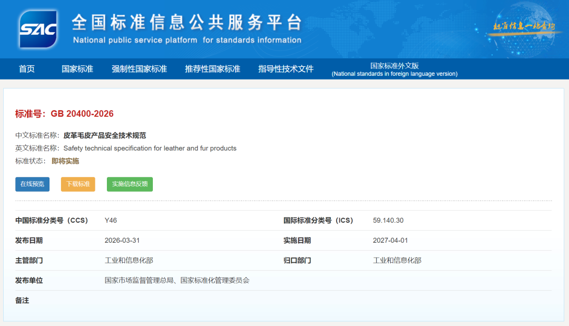The height and width of the screenshot is (326, 569).
Task: Go to the 首页 home page
Action: click(27, 69)
